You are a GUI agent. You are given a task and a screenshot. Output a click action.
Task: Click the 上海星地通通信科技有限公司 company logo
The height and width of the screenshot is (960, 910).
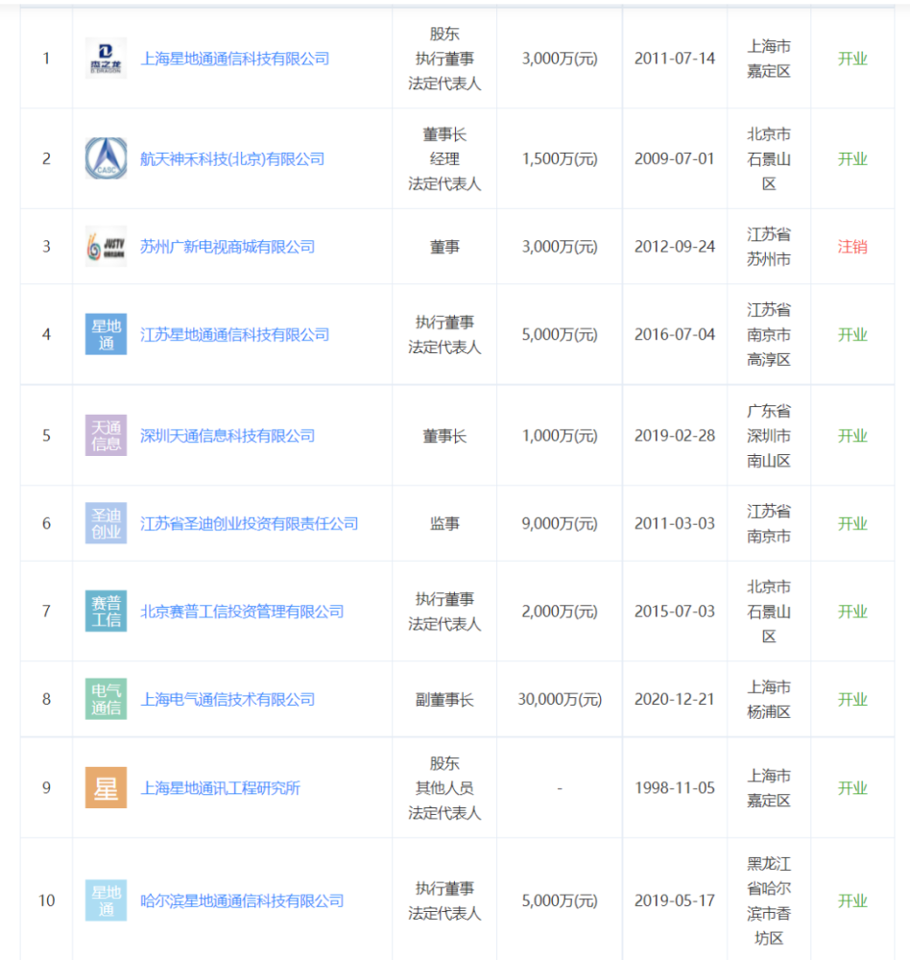[x=106, y=59]
